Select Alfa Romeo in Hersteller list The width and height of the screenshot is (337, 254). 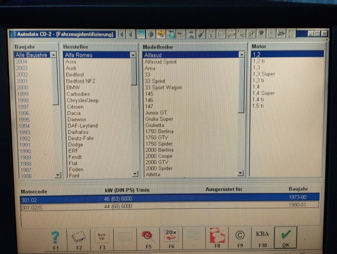97,55
